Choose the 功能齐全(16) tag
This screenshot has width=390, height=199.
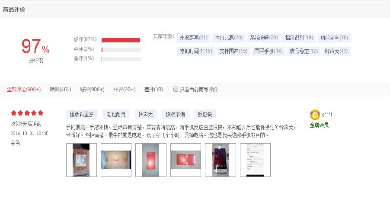[334, 38]
